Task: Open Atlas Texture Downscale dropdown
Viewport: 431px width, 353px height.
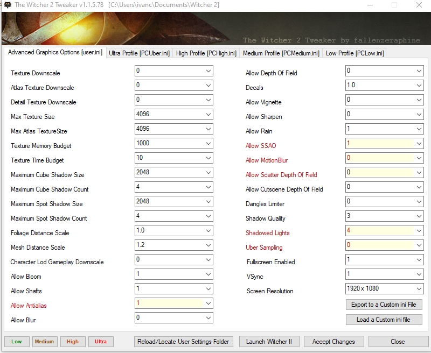Action: [173, 86]
